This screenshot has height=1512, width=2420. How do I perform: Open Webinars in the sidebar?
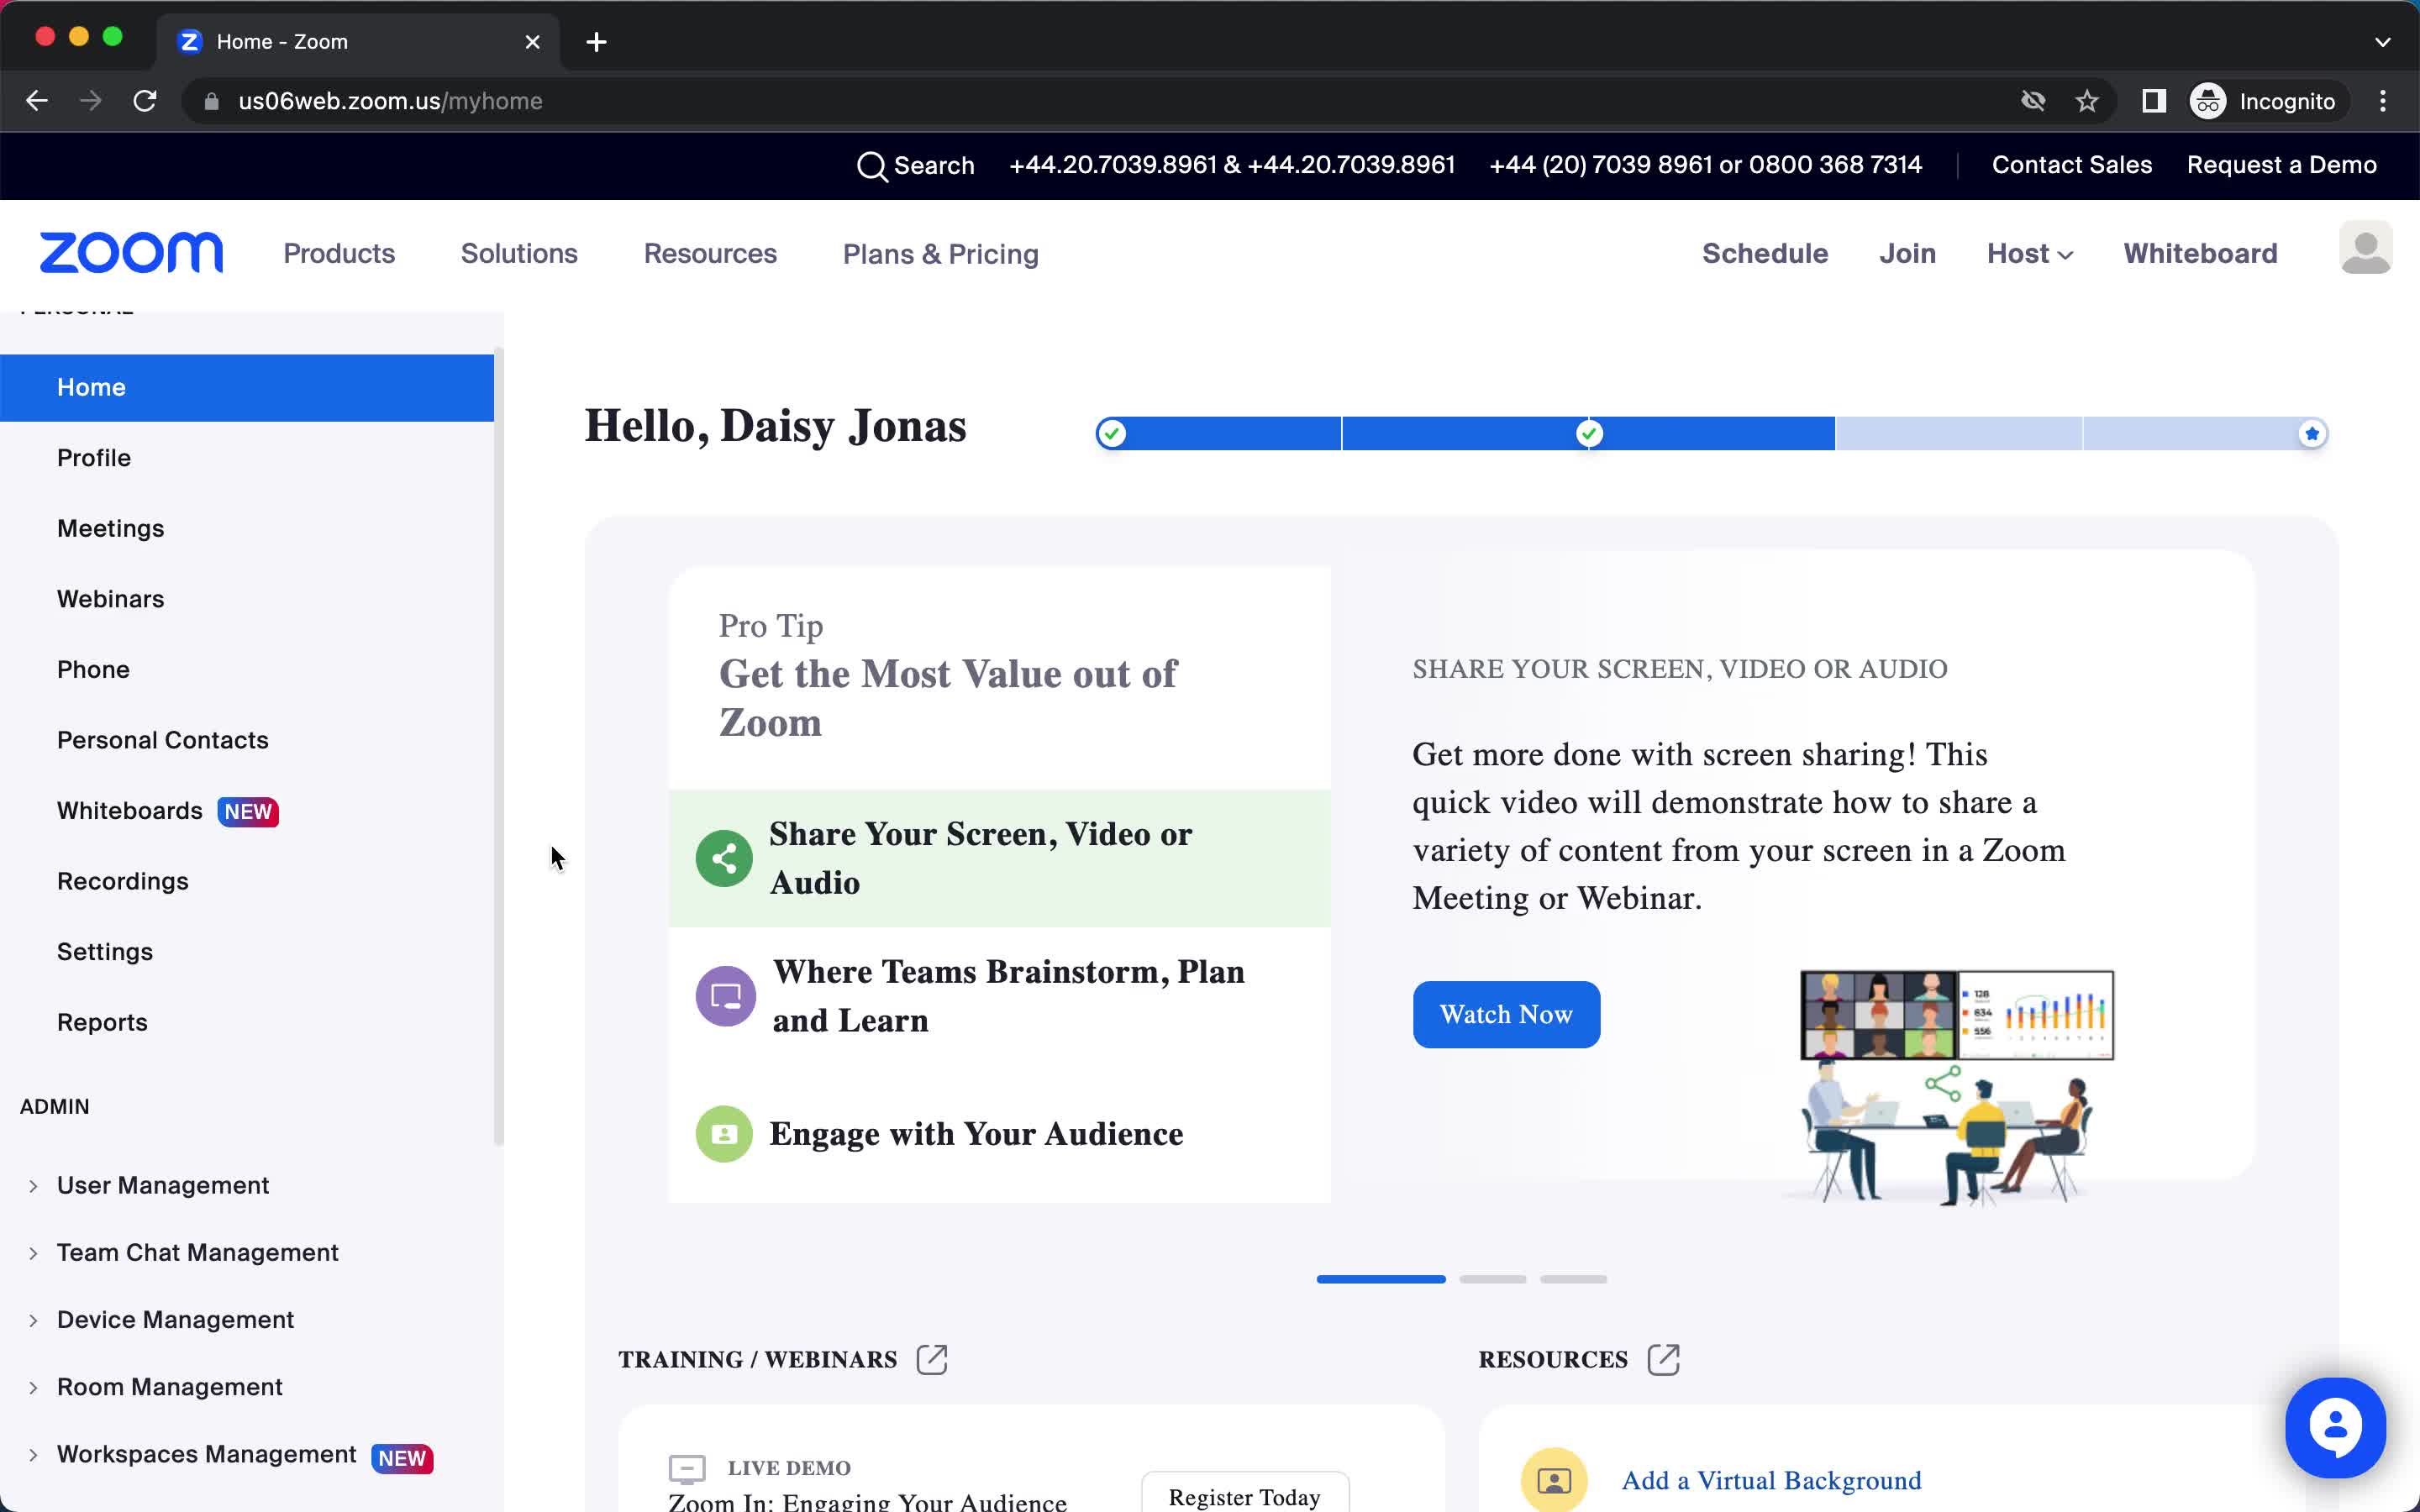pyautogui.click(x=110, y=599)
